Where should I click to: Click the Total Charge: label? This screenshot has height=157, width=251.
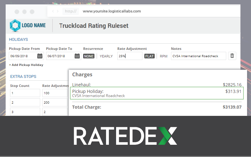click(x=87, y=107)
